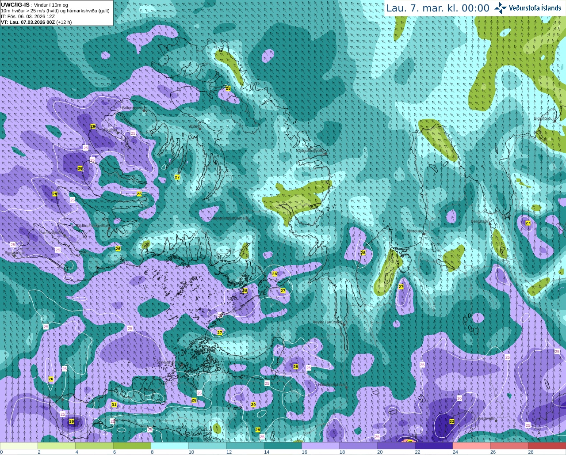Select the 6–8 m/s legend swatch

click(132, 446)
